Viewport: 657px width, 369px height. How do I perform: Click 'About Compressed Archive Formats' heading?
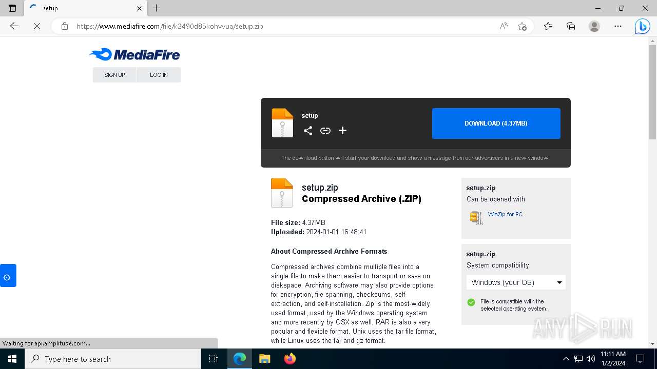click(x=329, y=252)
